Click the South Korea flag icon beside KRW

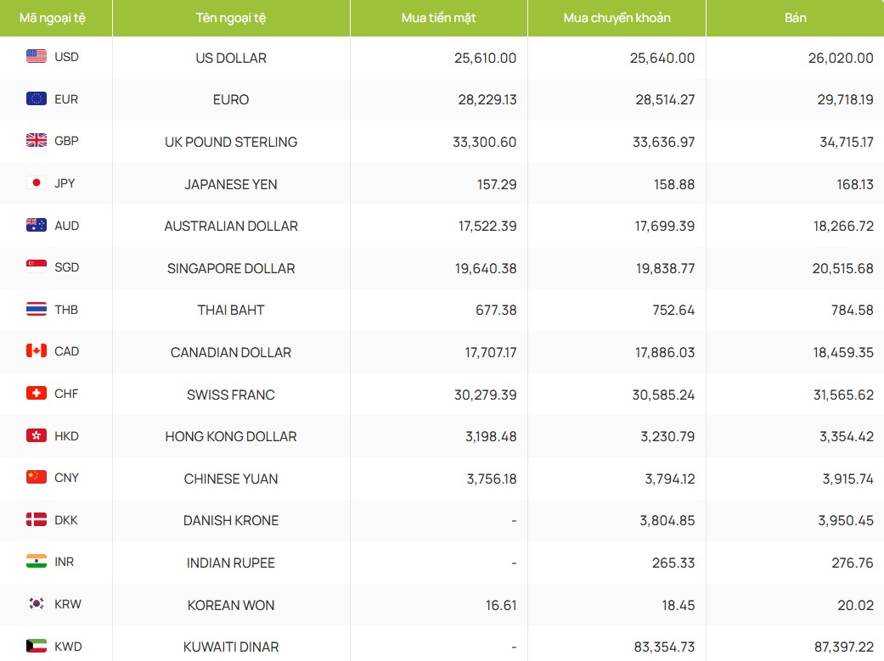(x=36, y=603)
